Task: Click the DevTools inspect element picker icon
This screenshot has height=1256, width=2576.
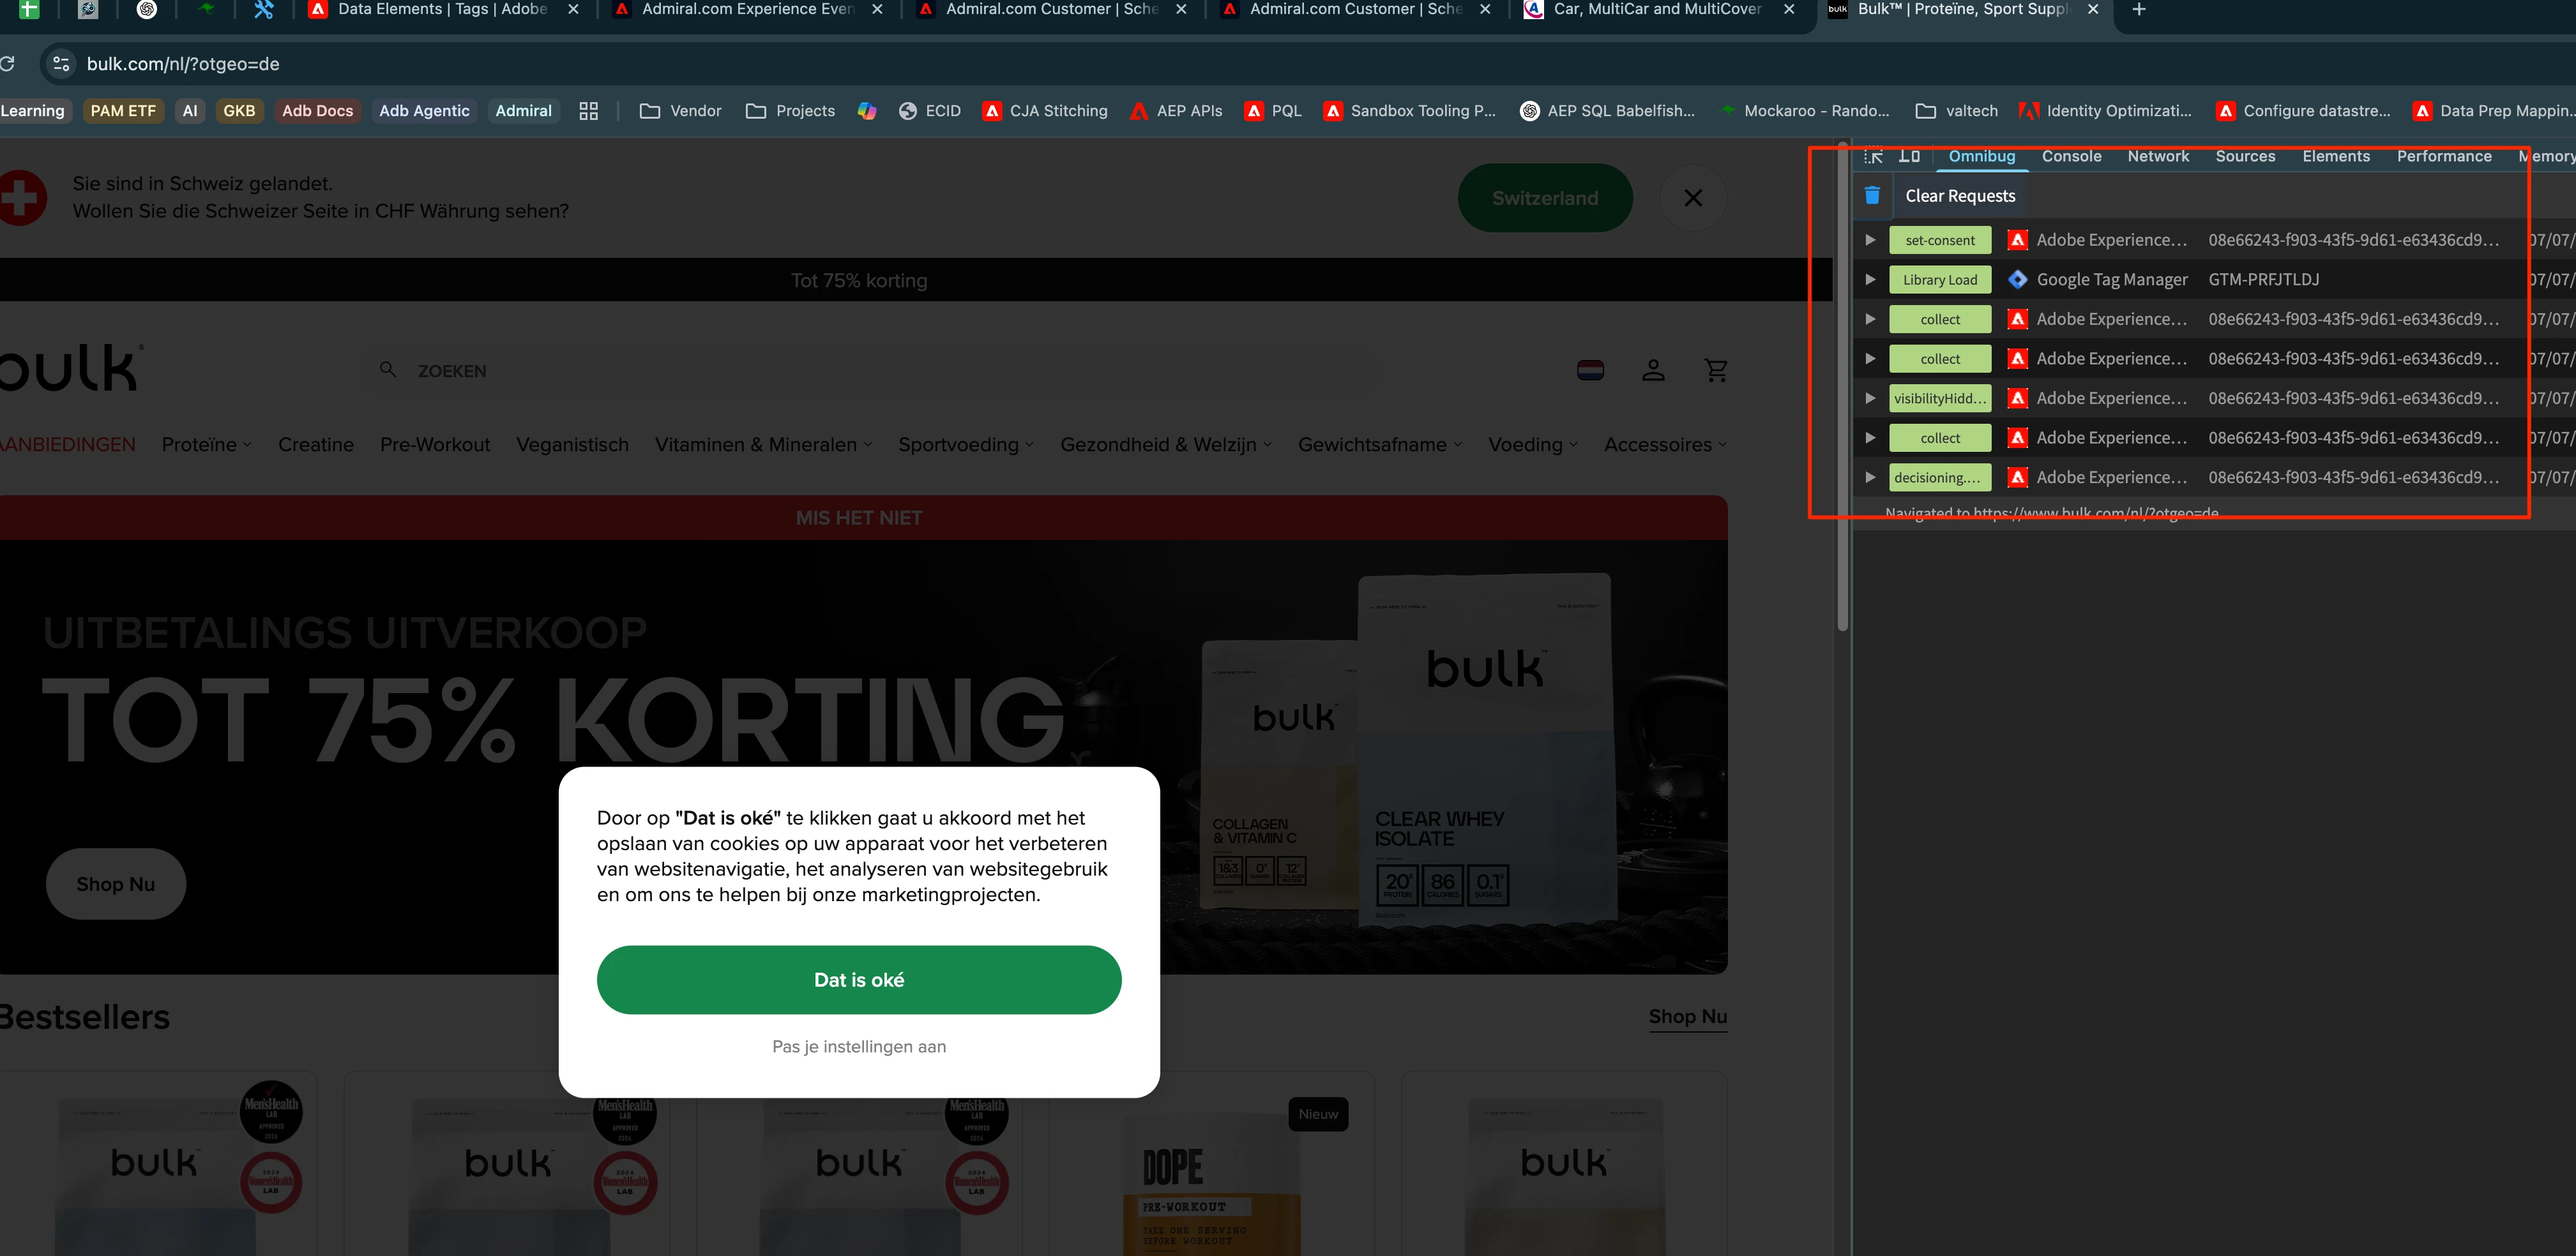Action: tap(1873, 156)
